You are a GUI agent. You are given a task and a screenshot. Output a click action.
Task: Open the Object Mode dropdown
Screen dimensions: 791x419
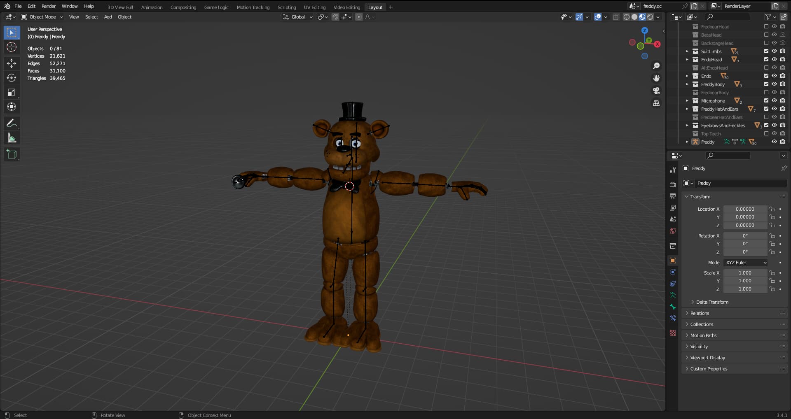(42, 17)
